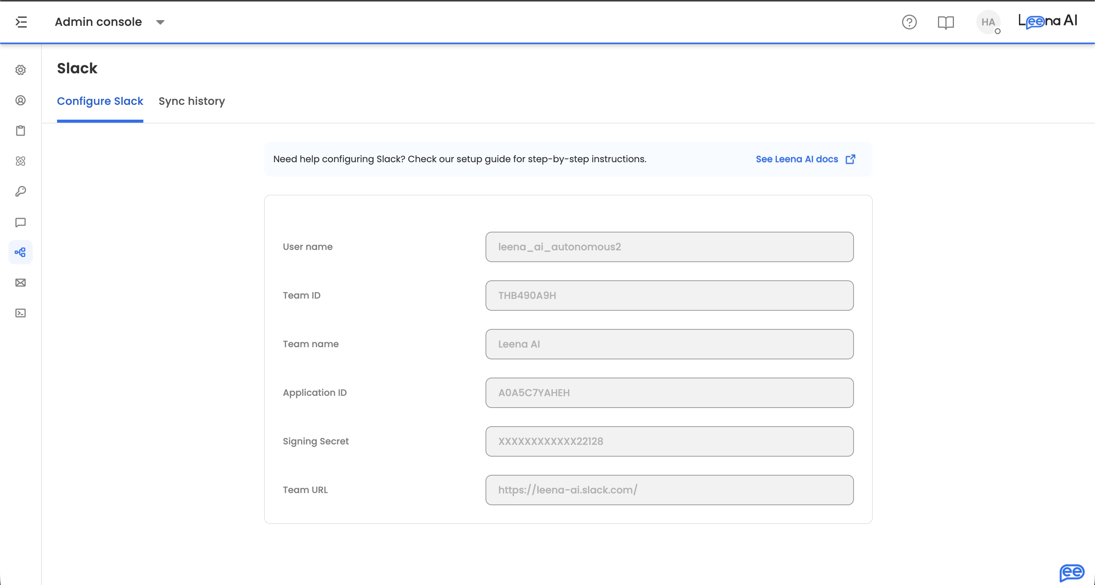The height and width of the screenshot is (585, 1095).
Task: Open the HA user avatar
Action: (x=988, y=22)
